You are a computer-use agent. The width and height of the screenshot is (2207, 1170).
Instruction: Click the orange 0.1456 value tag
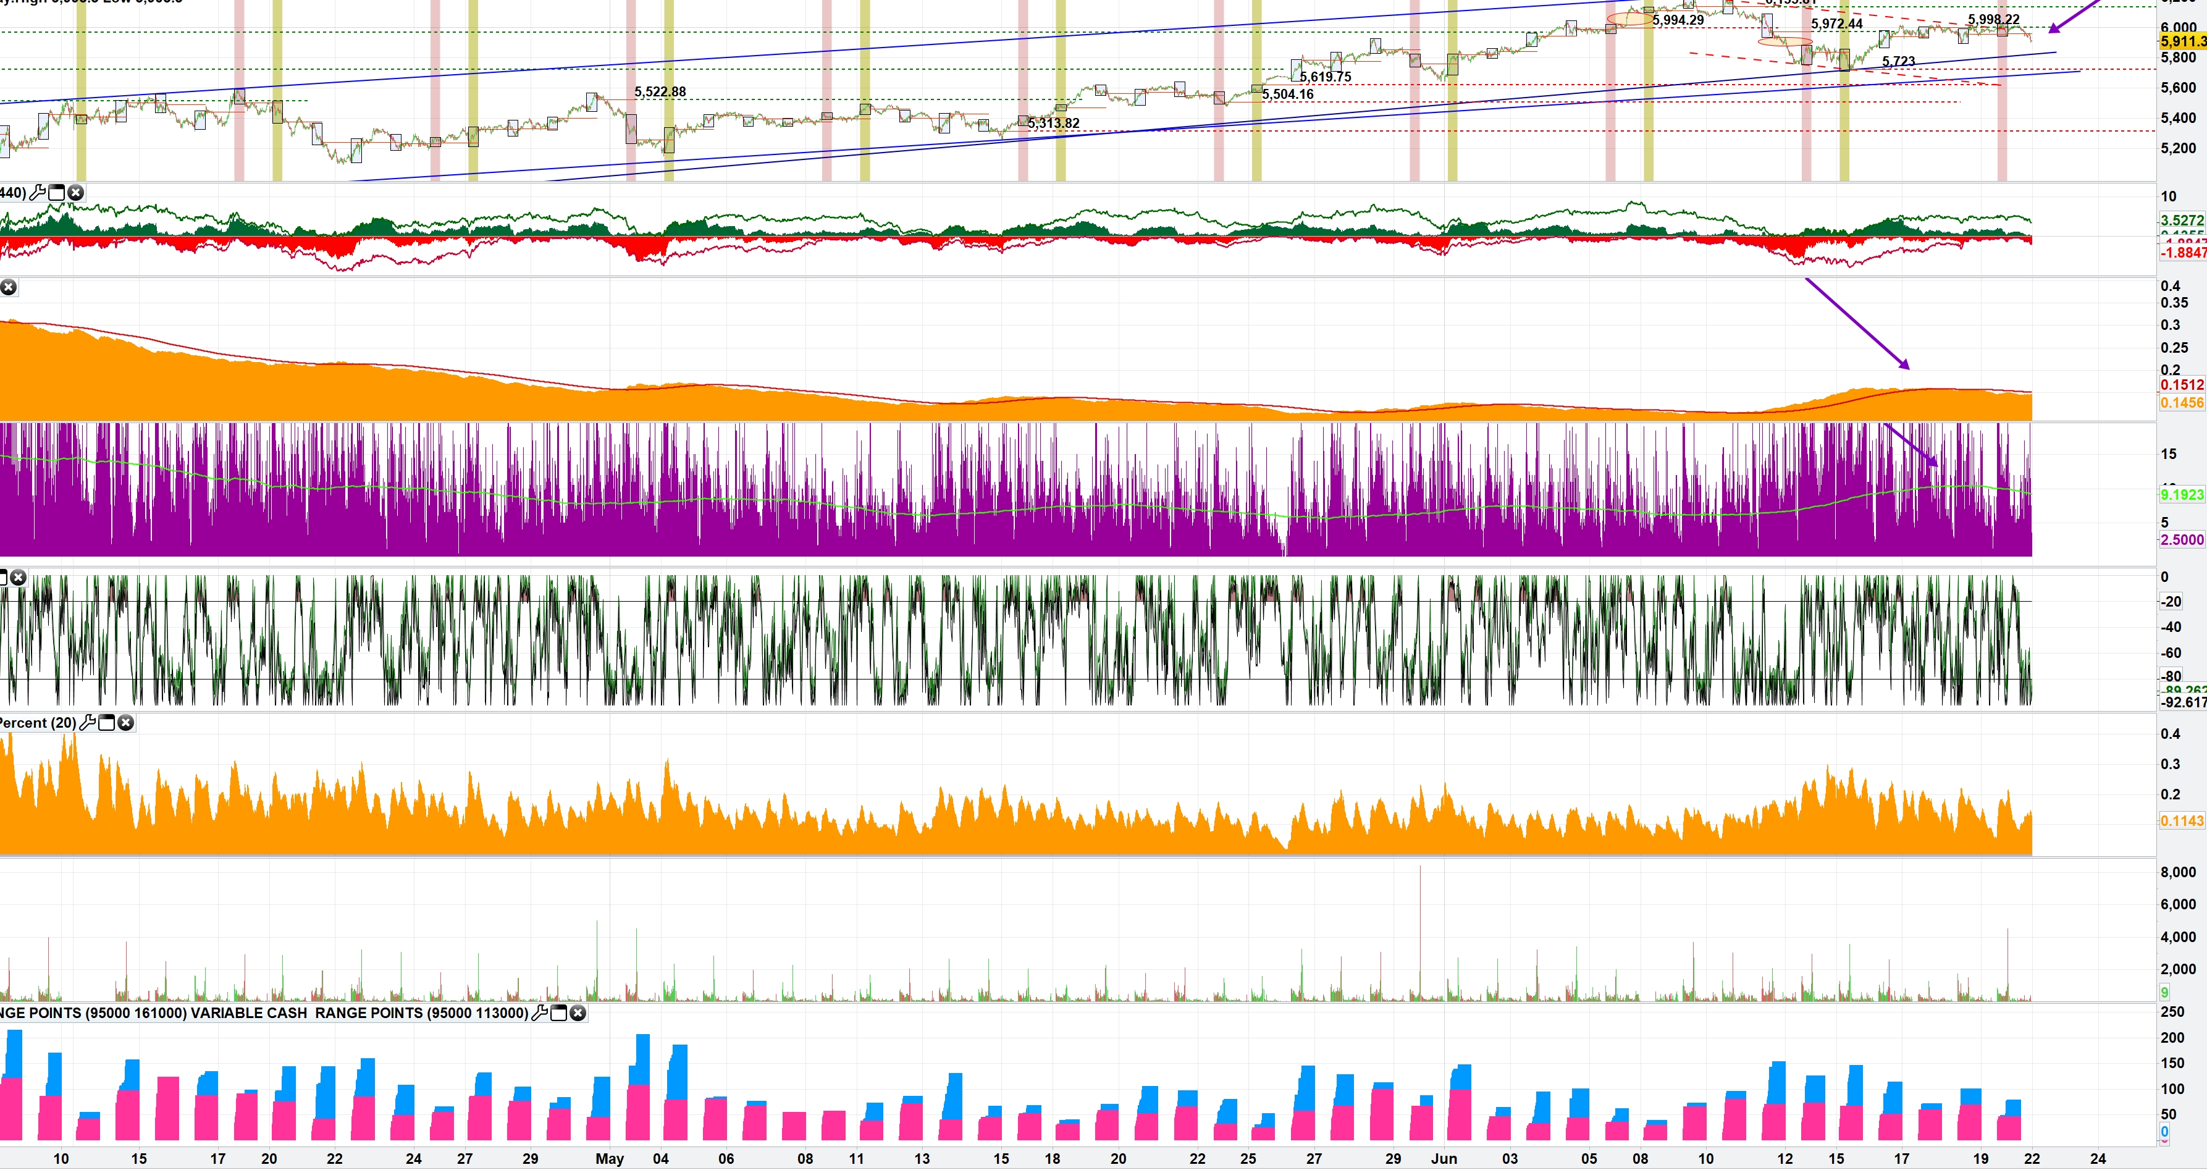[2182, 403]
